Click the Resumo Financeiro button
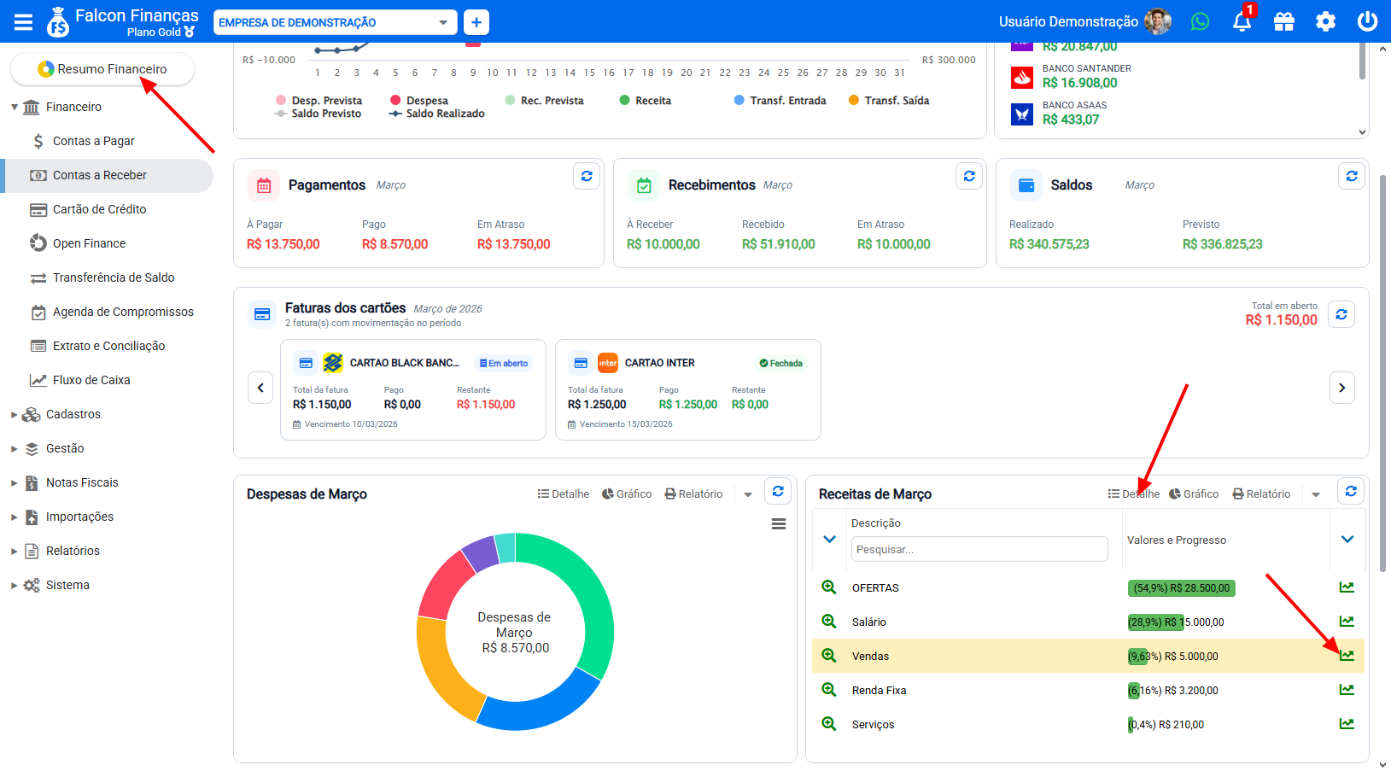1391x771 pixels. point(102,69)
